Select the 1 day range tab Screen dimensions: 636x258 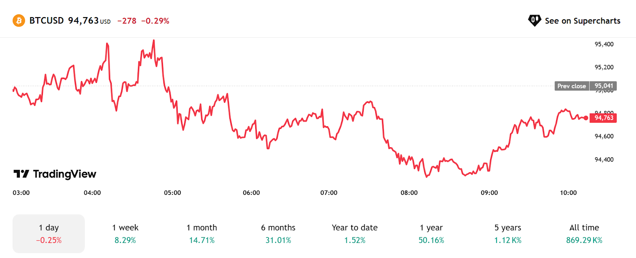[x=48, y=233]
